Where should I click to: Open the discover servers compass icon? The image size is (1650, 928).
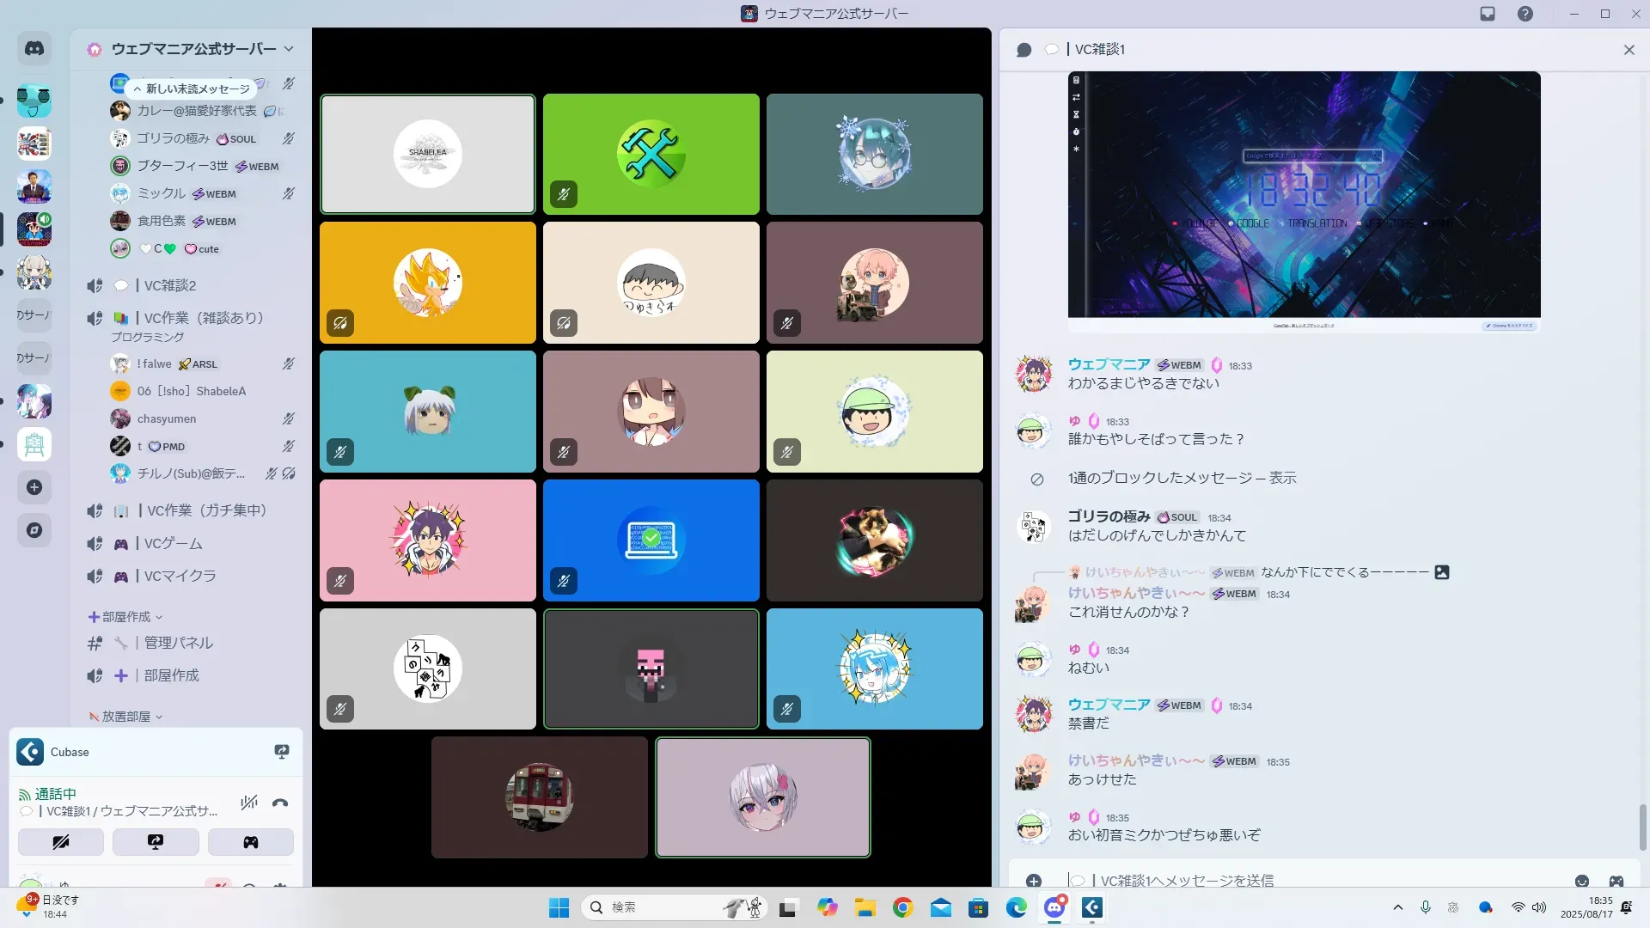tap(34, 530)
